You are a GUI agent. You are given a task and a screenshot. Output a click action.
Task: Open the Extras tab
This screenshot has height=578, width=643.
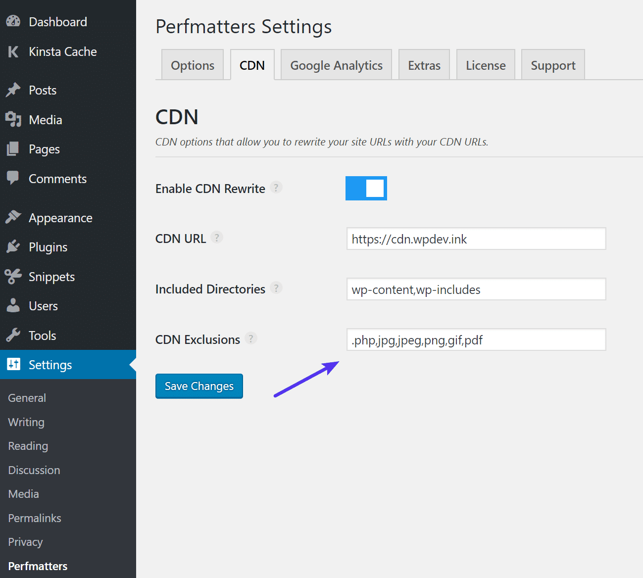424,65
